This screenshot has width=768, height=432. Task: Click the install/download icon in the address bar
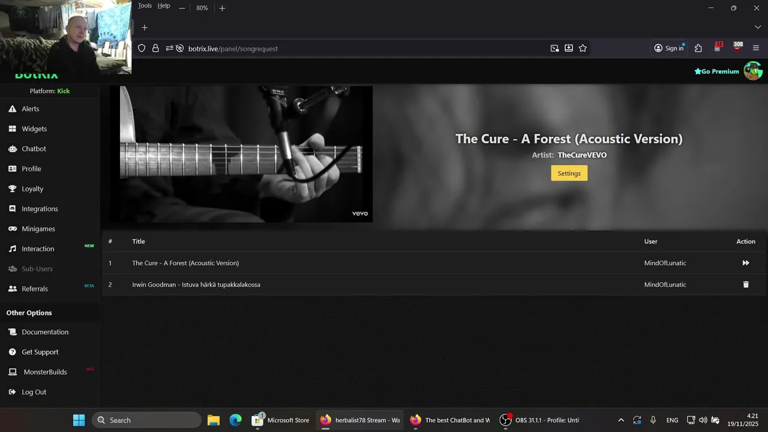click(x=569, y=49)
